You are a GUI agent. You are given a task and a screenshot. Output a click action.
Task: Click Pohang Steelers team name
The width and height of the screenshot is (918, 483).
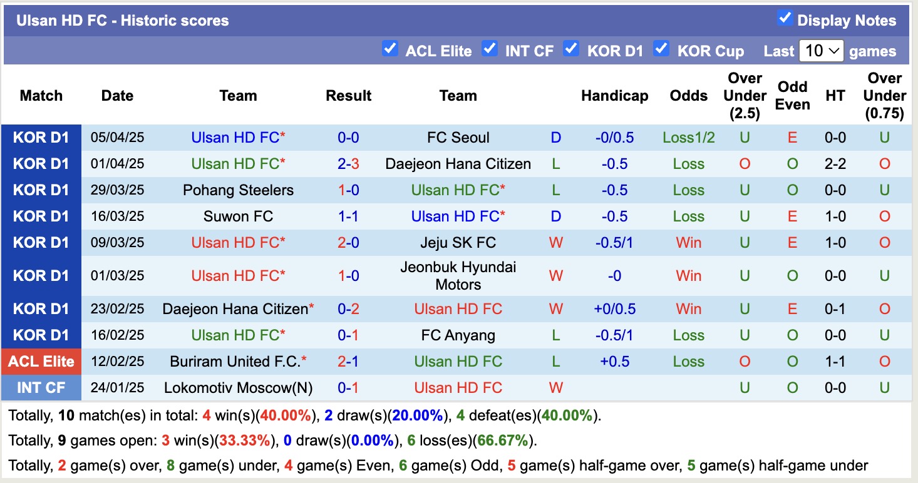[237, 190]
